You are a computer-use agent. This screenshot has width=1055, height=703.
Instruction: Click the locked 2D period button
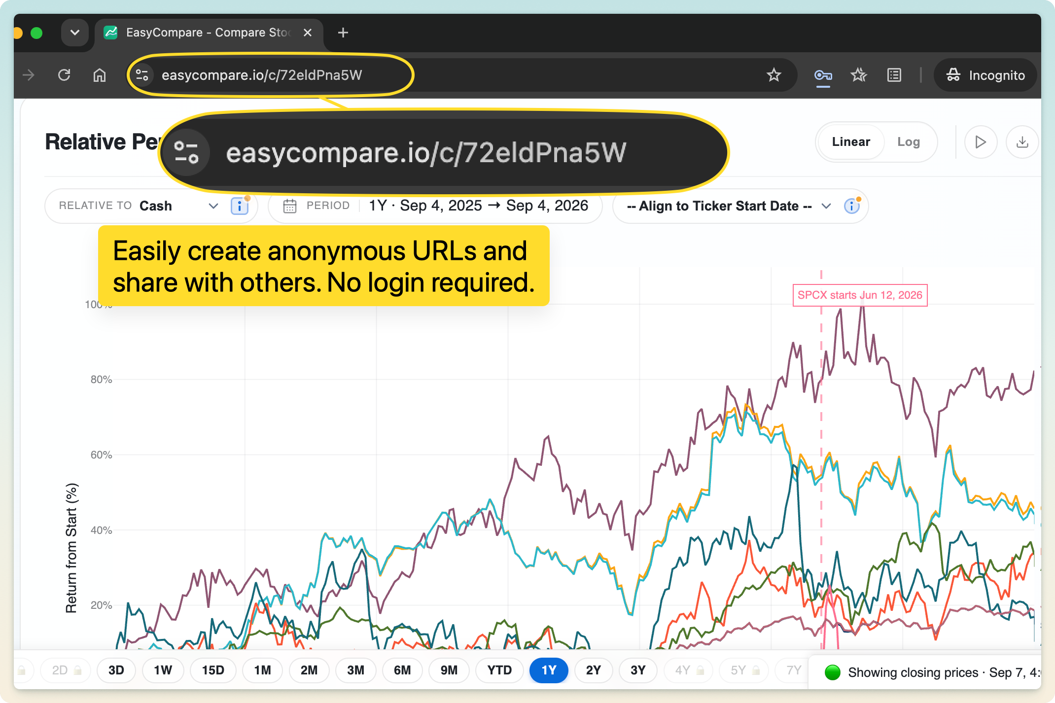coord(66,670)
